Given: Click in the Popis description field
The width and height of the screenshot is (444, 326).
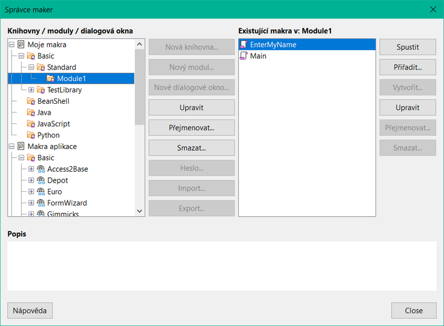Looking at the screenshot, I should 221,266.
